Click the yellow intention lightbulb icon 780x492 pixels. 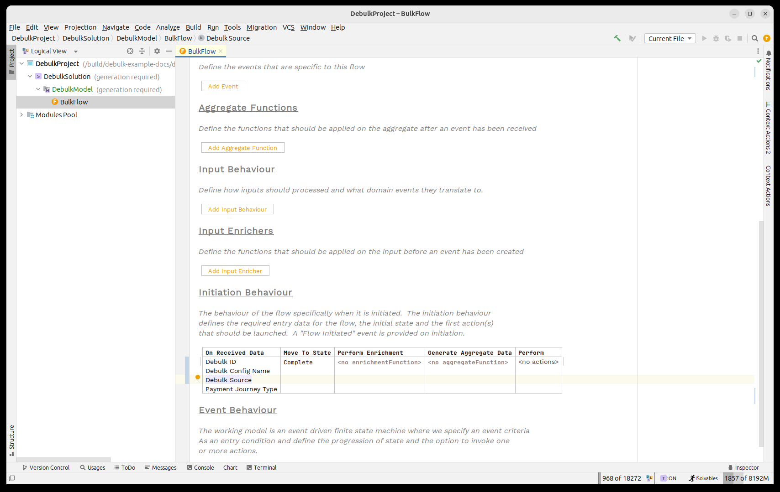pyautogui.click(x=198, y=378)
